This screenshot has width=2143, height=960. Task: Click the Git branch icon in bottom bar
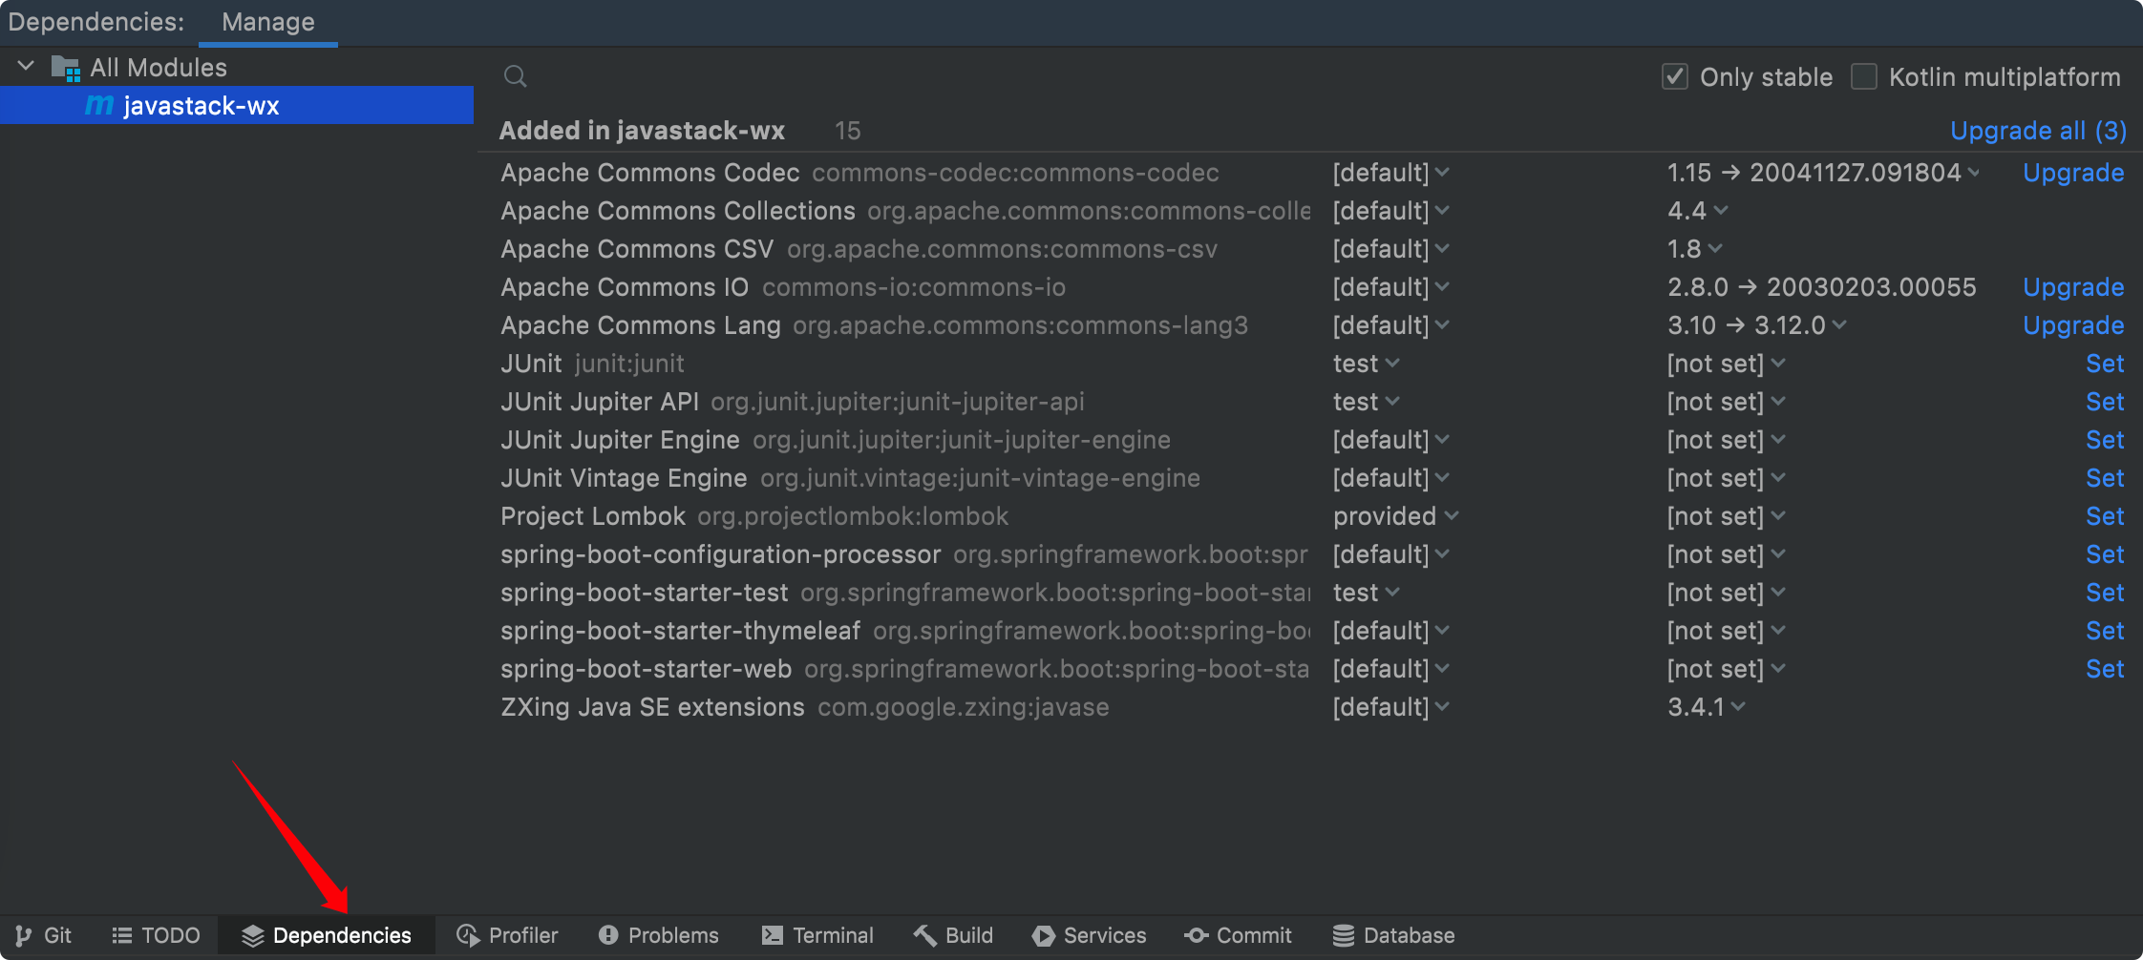(x=24, y=936)
